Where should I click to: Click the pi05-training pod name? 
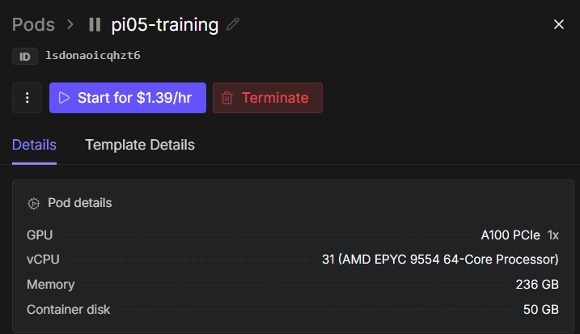pos(164,25)
